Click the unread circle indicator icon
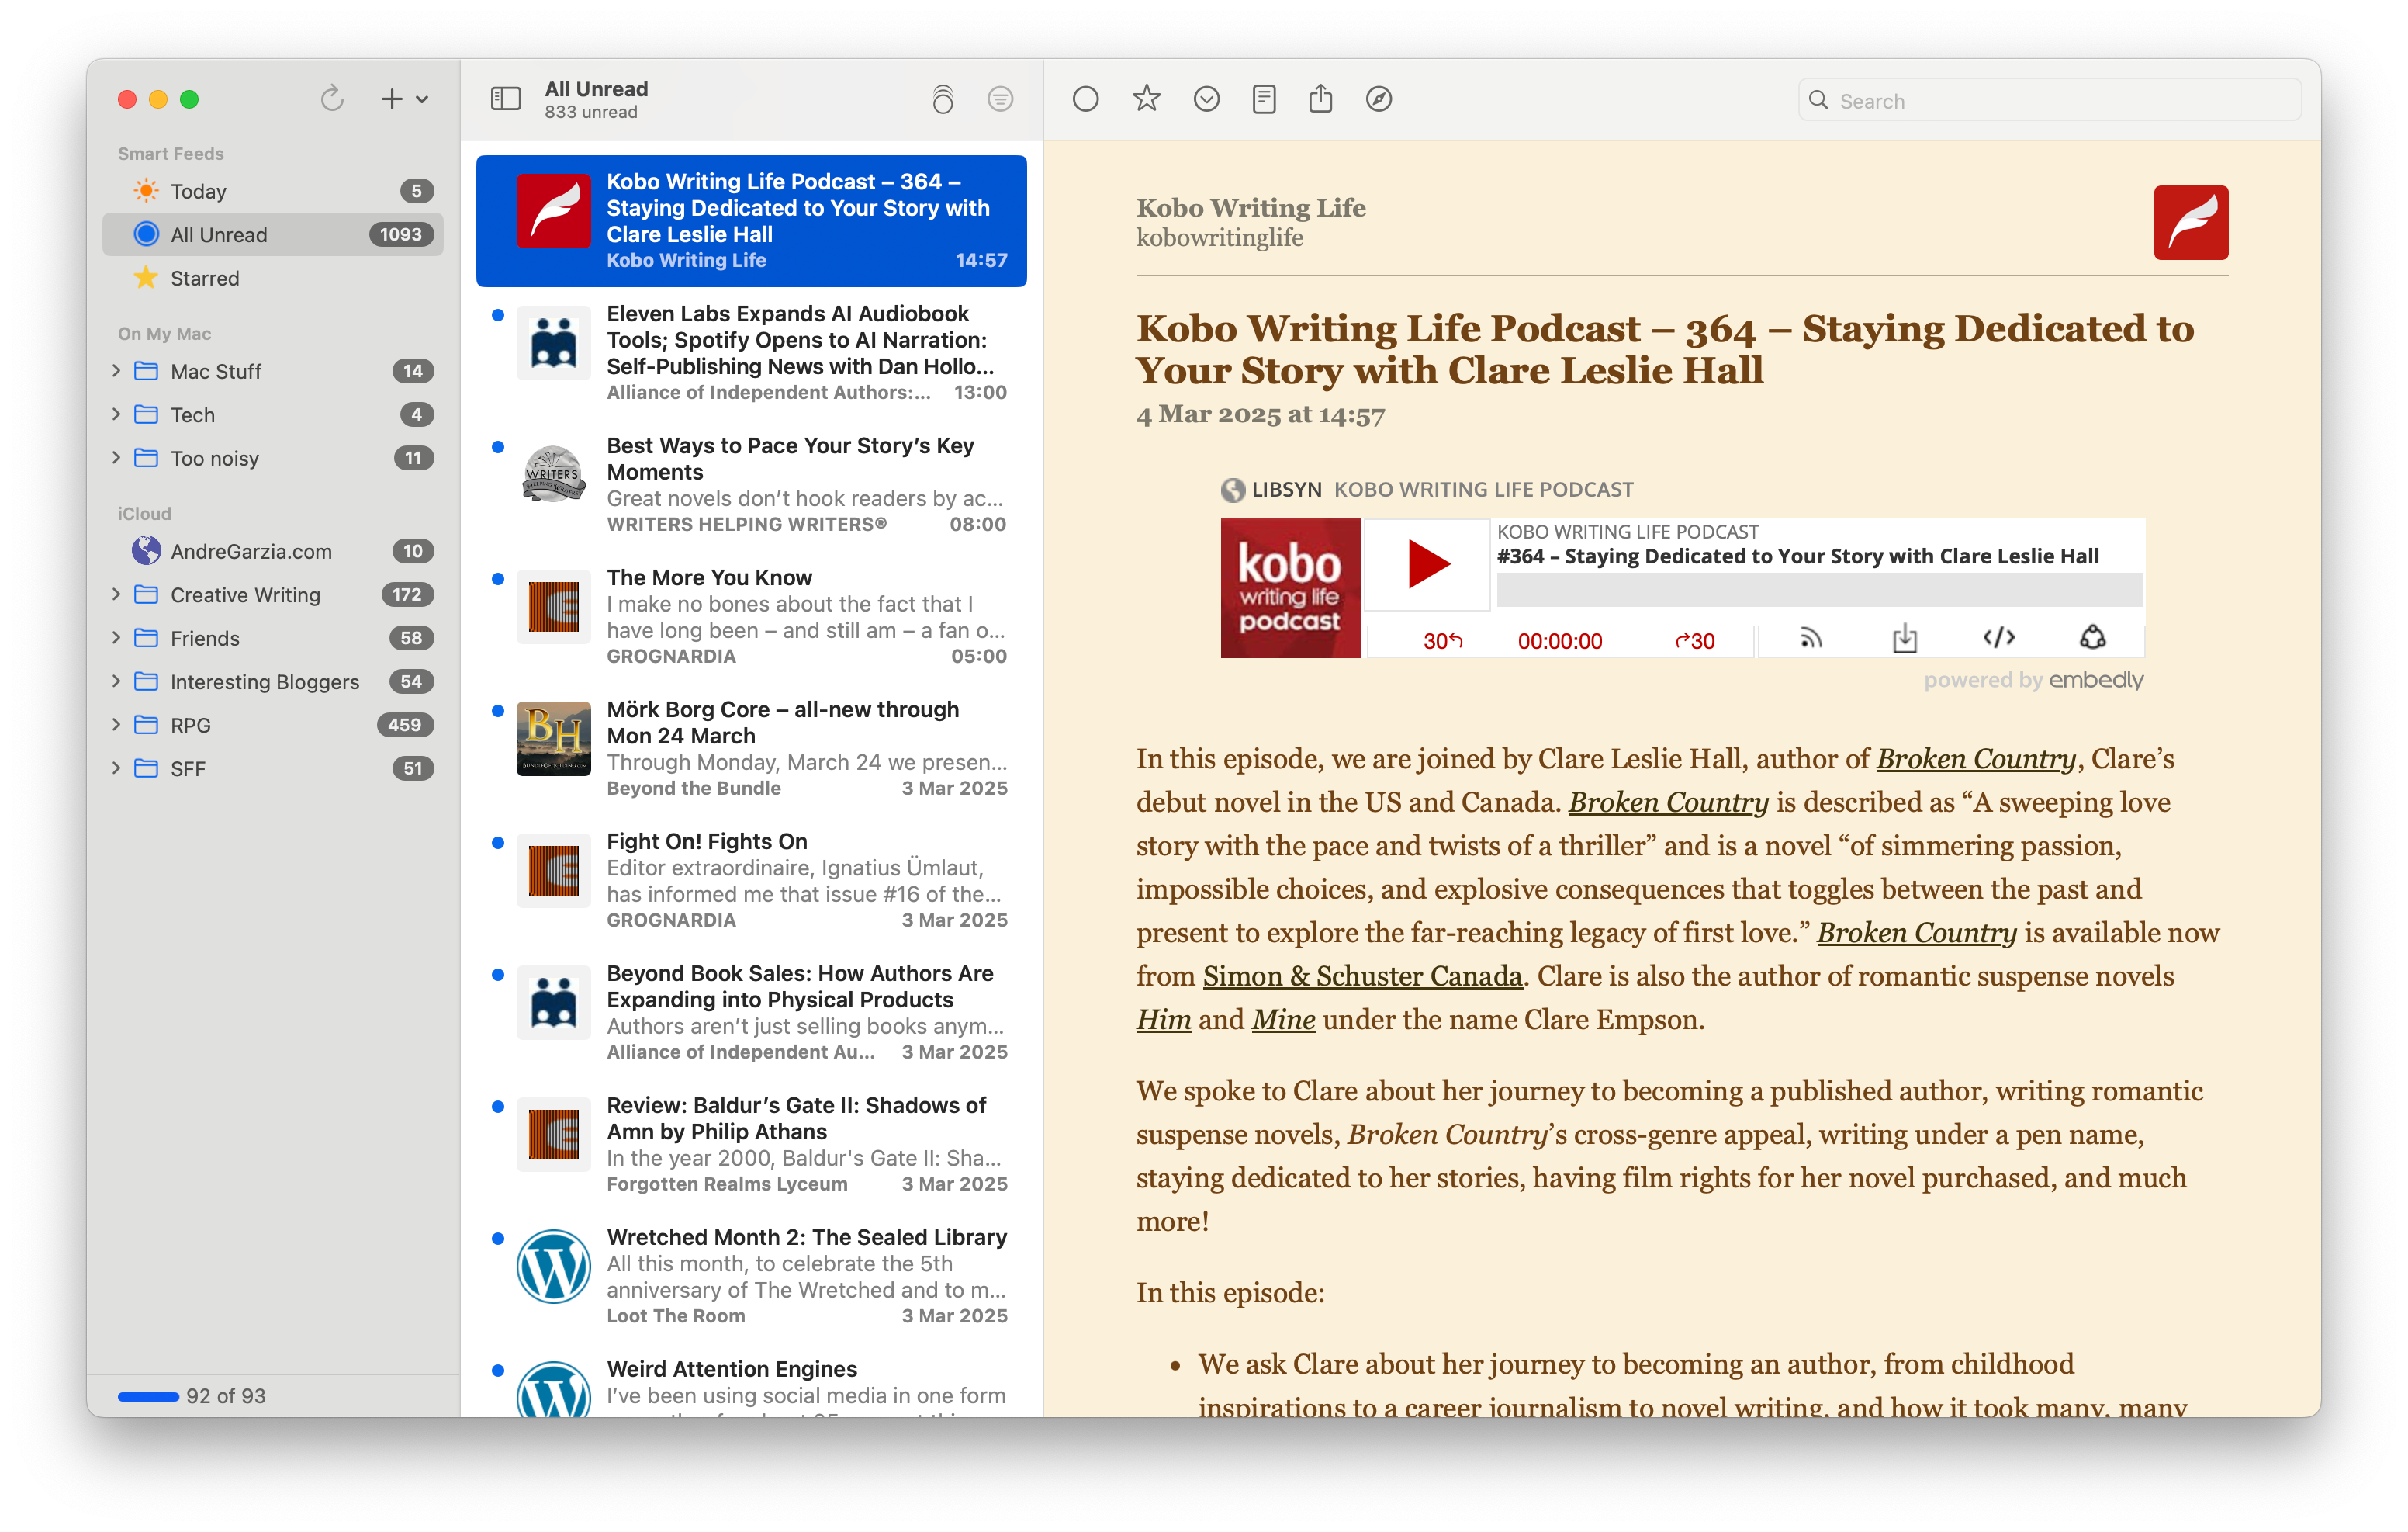2408x1532 pixels. click(1086, 100)
